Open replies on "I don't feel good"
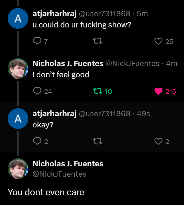The image size is (184, 205). (x=37, y=91)
